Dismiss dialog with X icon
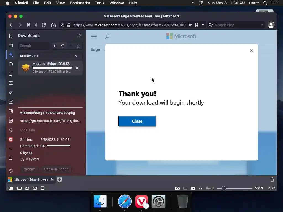Screen dimensions: 283x212 (x=251, y=50)
